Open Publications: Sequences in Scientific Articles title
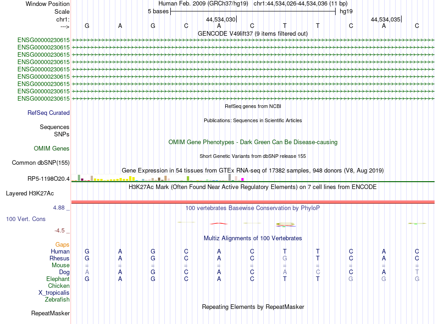435x324 pixels. (x=253, y=120)
